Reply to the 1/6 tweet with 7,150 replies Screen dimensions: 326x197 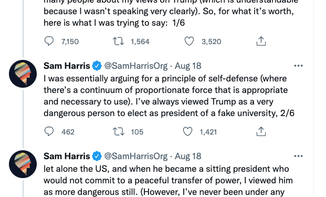click(49, 41)
